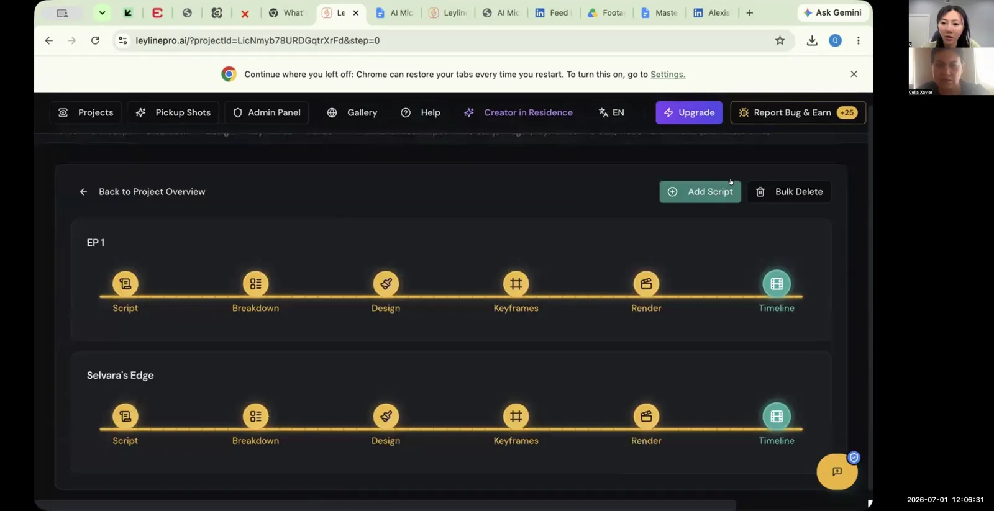Go to Projects in the top navigation
Viewport: 994px width, 511px height.
coord(86,112)
